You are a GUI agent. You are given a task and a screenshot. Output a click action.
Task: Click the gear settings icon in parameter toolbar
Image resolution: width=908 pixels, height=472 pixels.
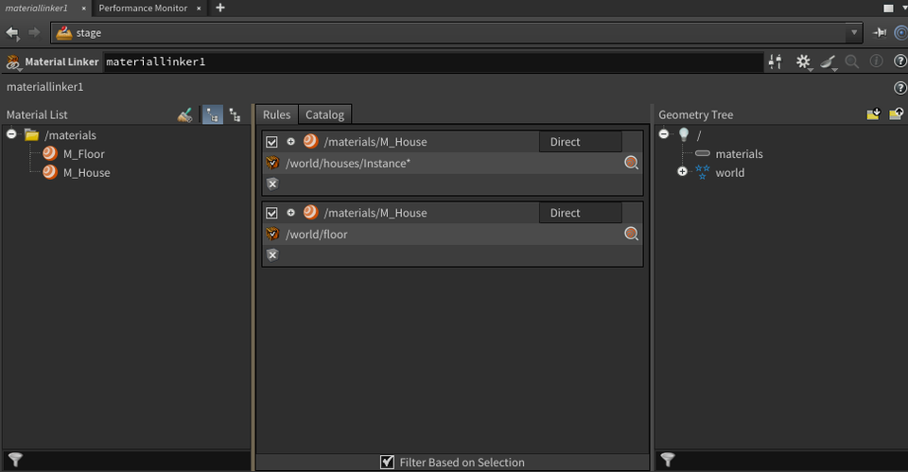803,61
